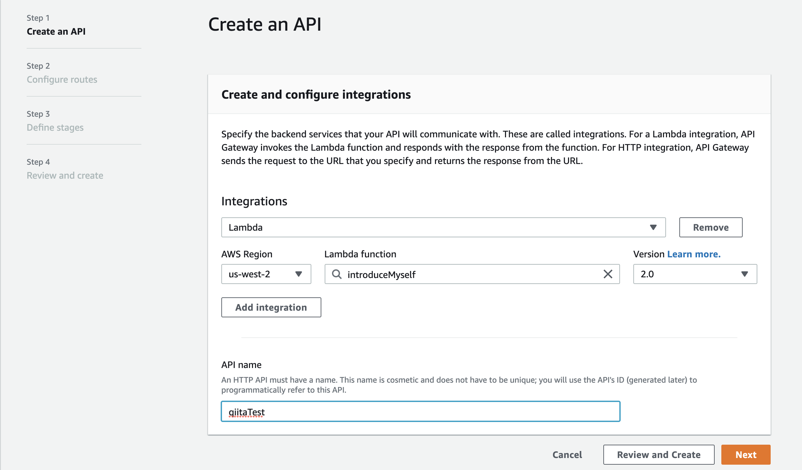
Task: Clear the introduceMyself Lambda function selection
Action: coord(608,274)
